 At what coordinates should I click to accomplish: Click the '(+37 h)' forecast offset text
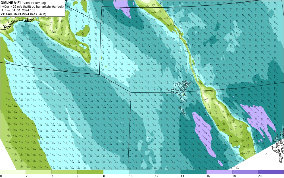coord(41,14)
